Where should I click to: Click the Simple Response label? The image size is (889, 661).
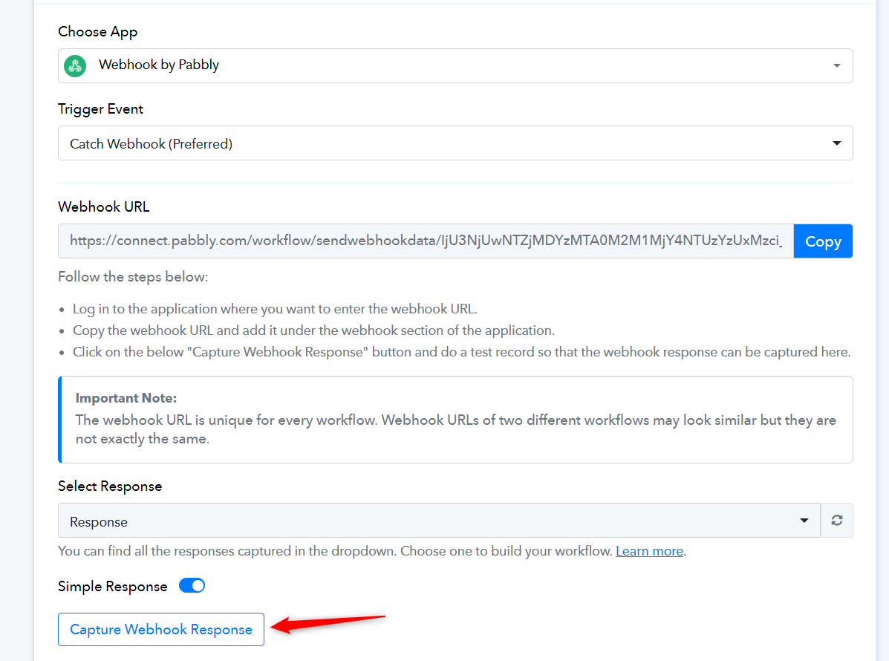[112, 586]
